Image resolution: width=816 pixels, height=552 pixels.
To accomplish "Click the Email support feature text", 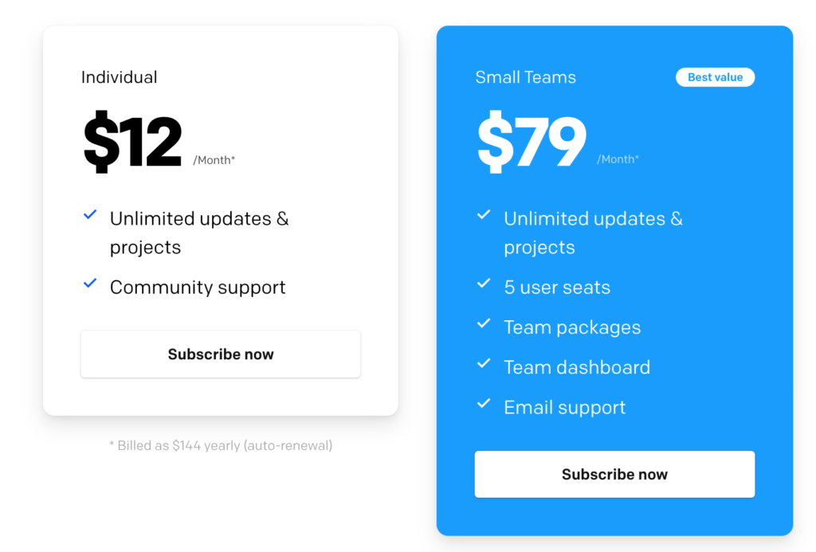I will pyautogui.click(x=564, y=407).
